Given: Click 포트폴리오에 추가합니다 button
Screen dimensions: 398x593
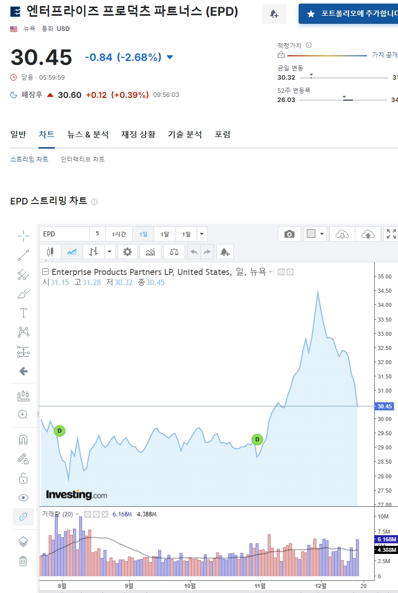Looking at the screenshot, I should click(348, 14).
